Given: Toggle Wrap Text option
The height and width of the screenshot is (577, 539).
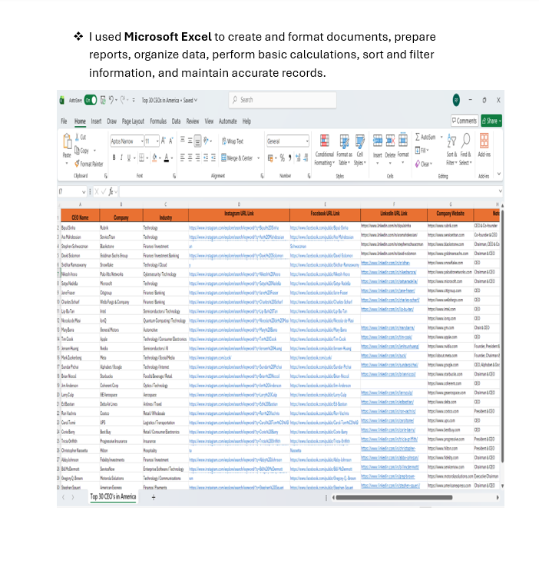Looking at the screenshot, I should [233, 141].
